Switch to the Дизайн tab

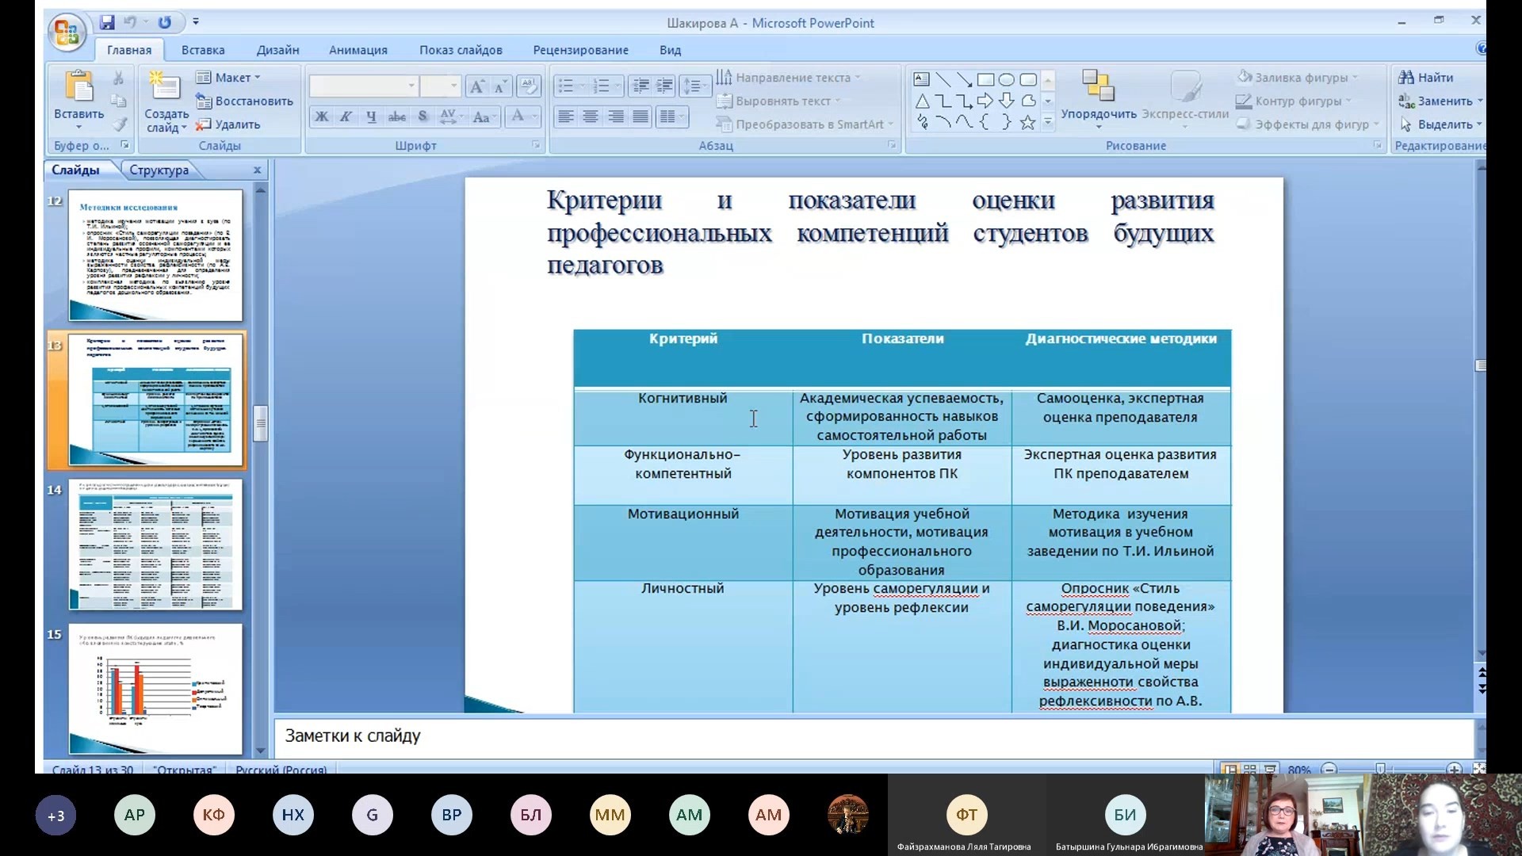pos(277,50)
